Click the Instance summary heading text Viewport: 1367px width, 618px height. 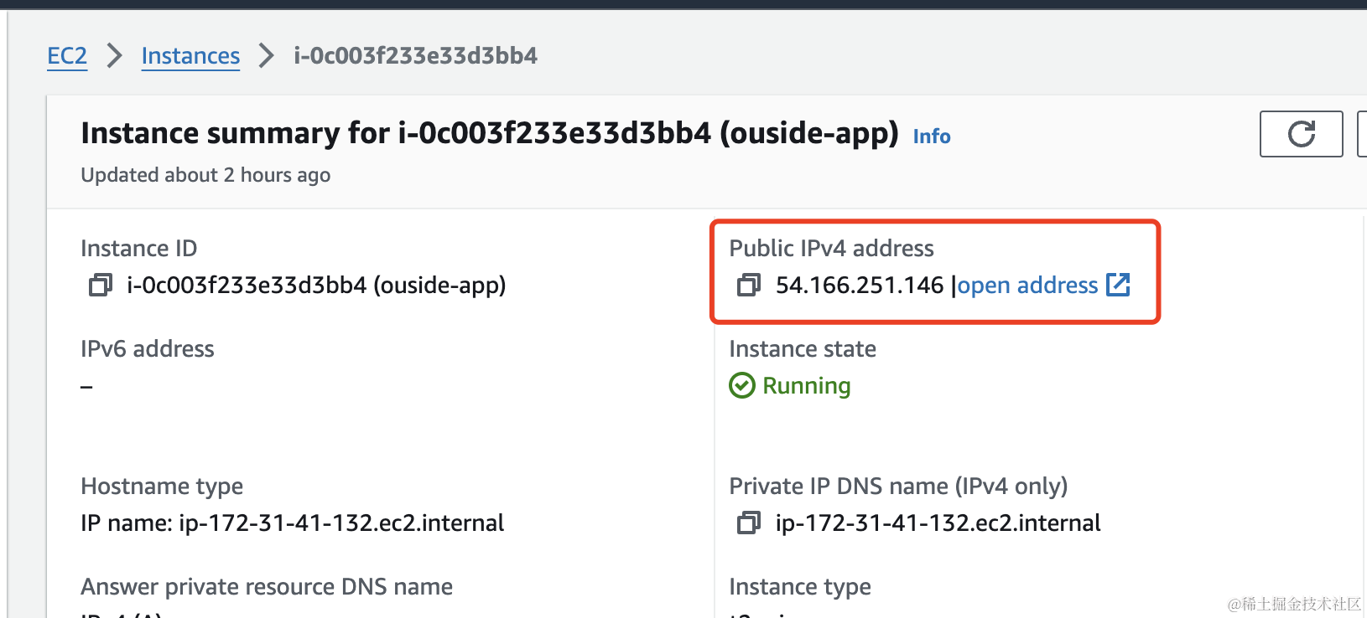[489, 133]
